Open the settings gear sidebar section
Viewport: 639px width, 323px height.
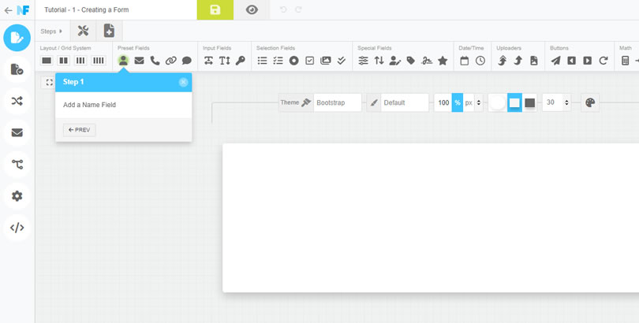[17, 196]
